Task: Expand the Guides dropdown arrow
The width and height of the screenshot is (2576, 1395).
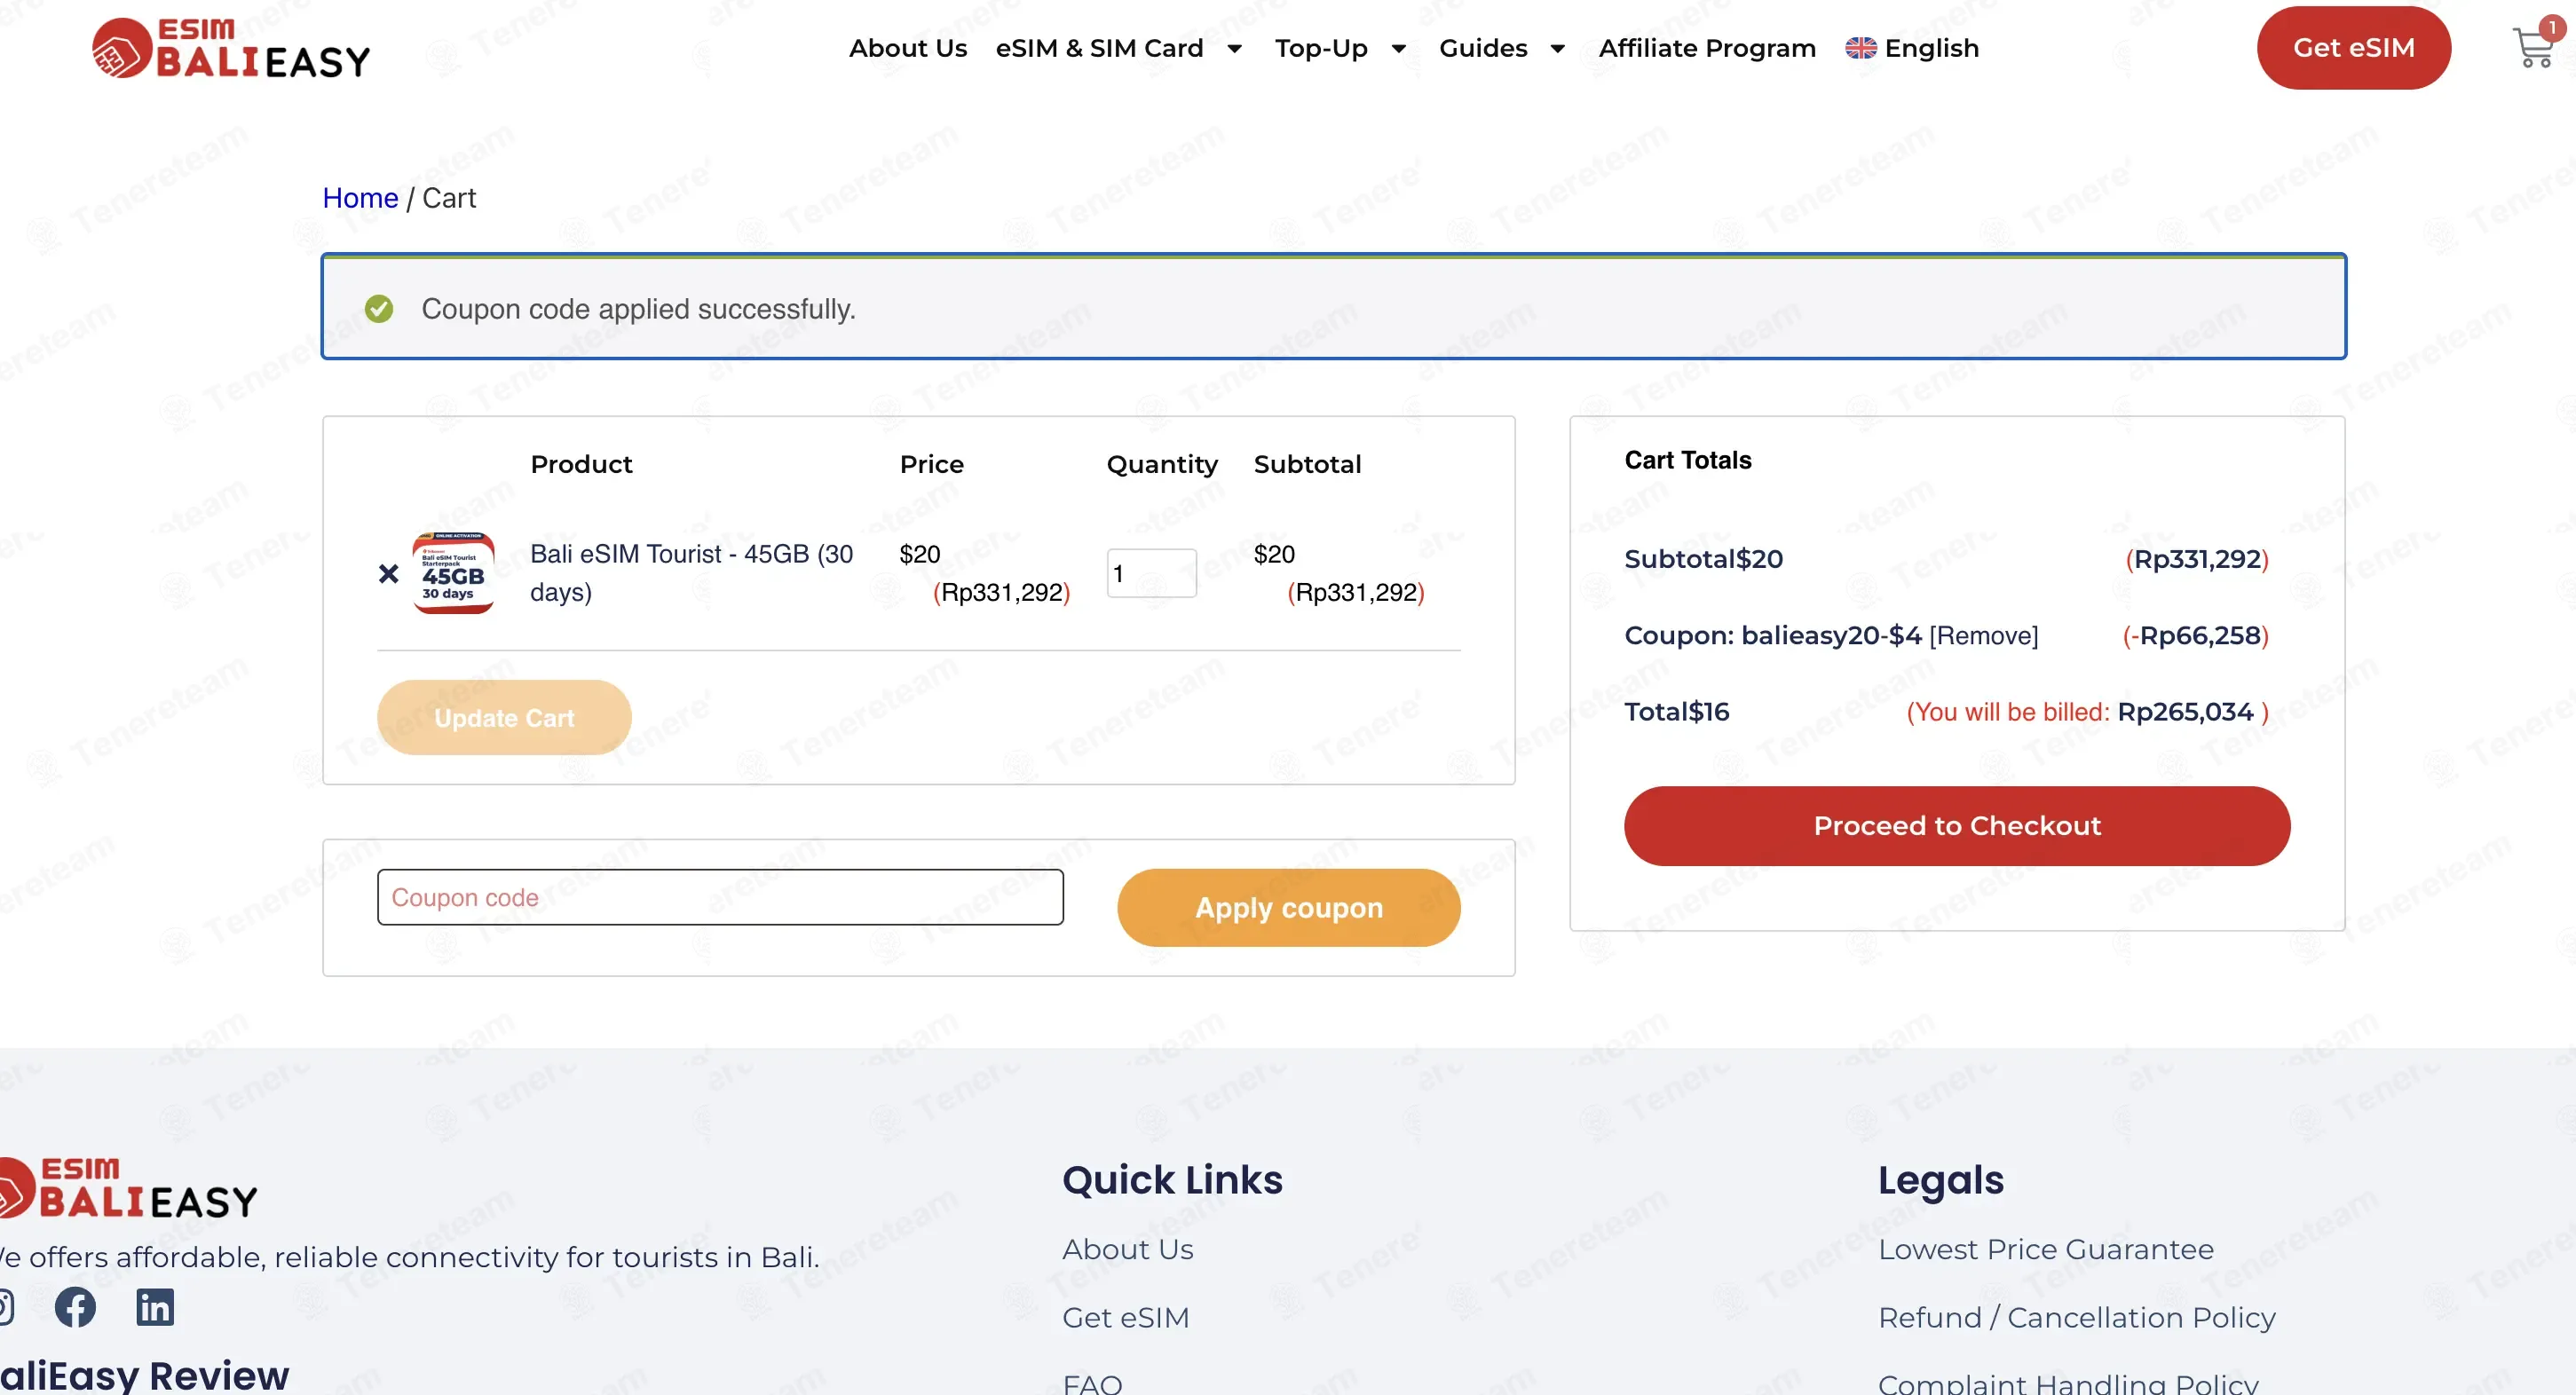Action: point(1557,48)
